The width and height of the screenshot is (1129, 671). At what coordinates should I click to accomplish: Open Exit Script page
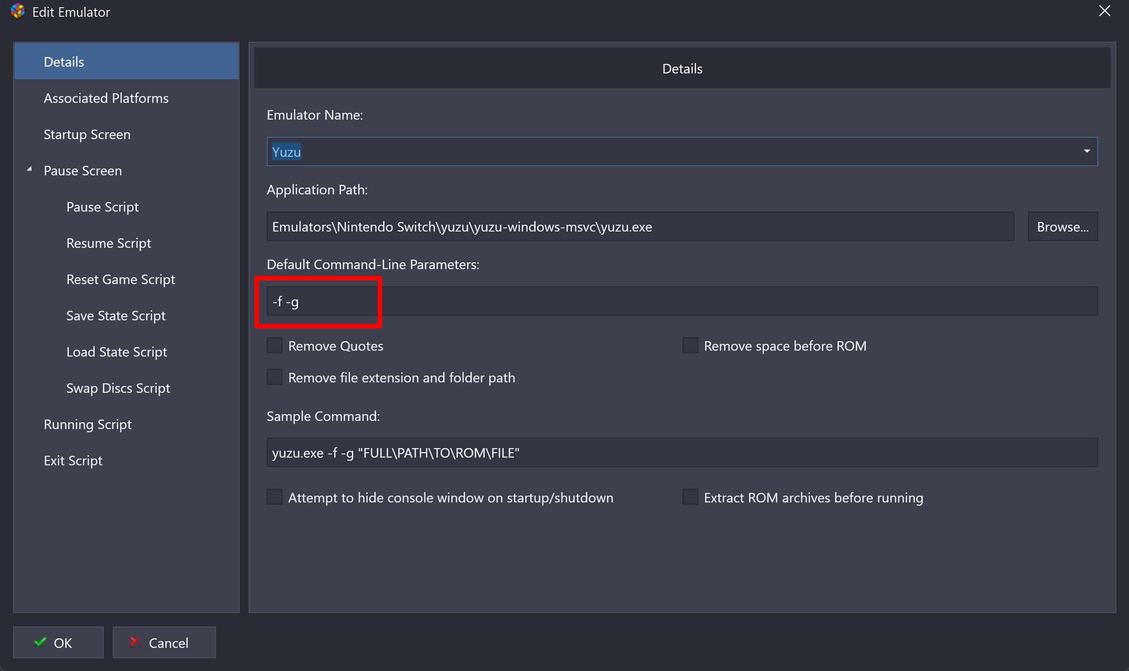tap(73, 460)
